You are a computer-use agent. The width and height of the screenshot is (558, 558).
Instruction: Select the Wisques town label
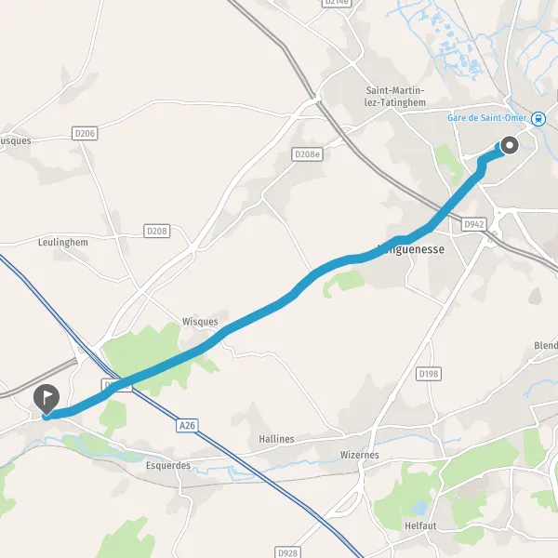coord(200,322)
